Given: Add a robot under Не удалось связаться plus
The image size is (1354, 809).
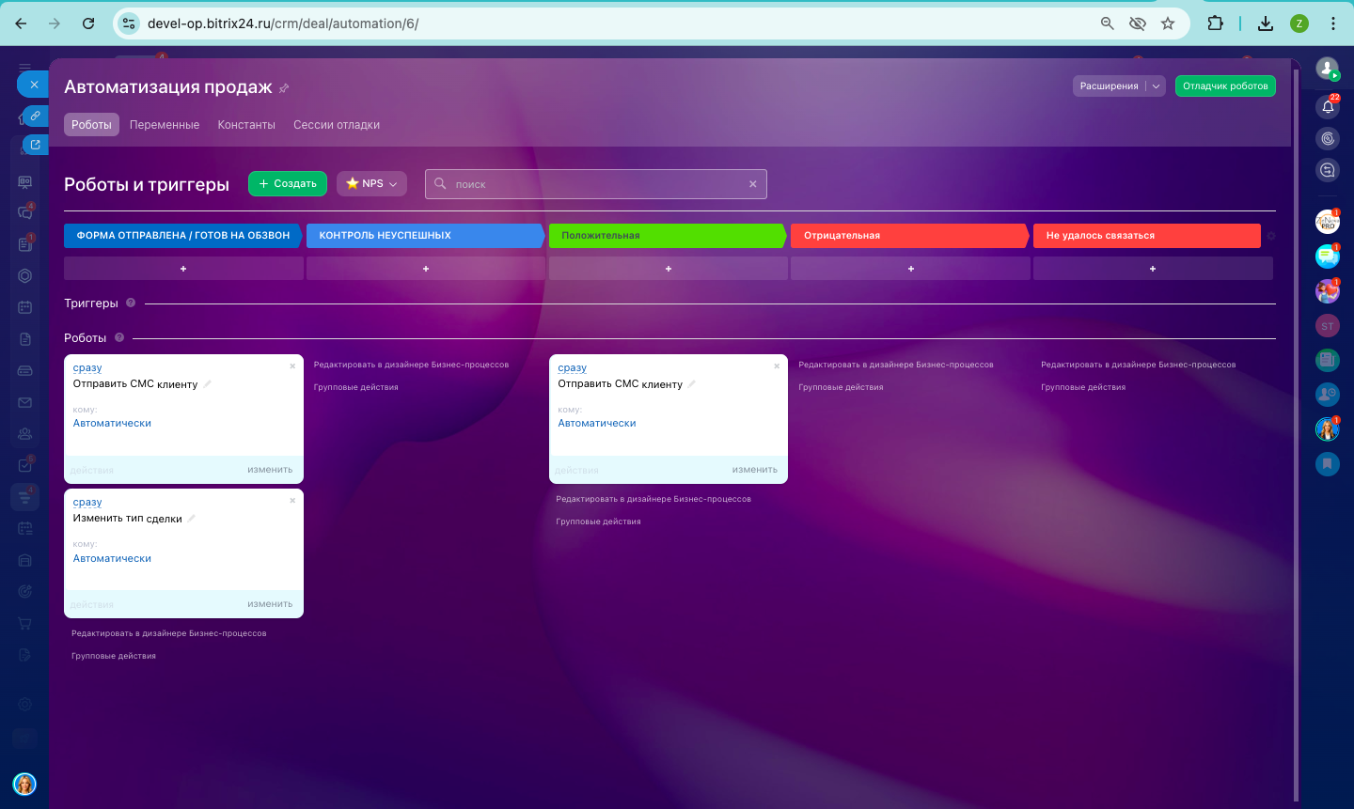Looking at the screenshot, I should pos(1153,269).
